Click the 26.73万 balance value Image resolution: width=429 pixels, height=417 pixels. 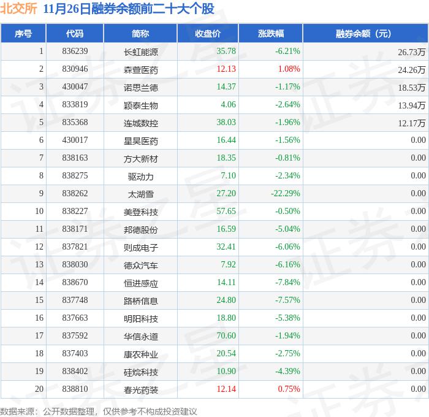pos(411,52)
